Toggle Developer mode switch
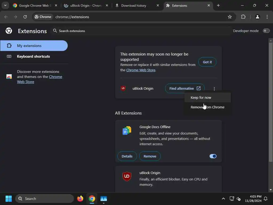This screenshot has height=205, width=273. tap(266, 31)
